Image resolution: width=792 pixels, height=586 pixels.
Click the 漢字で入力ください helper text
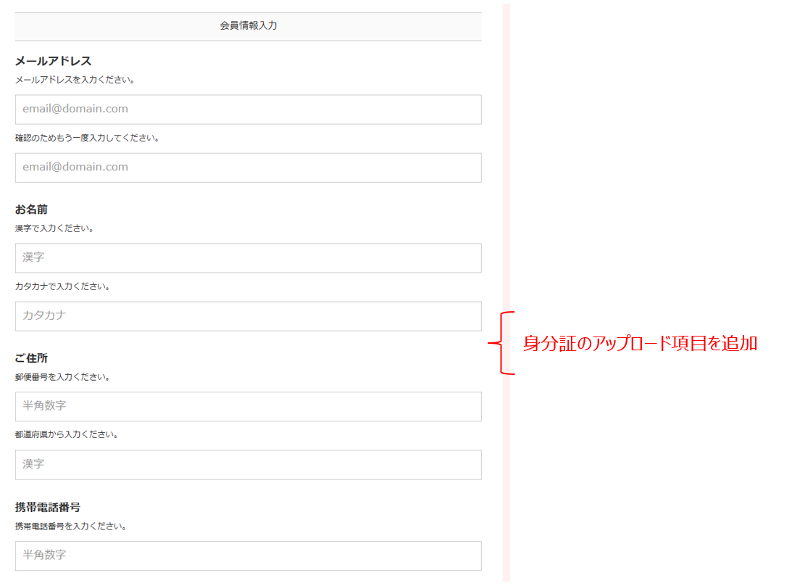click(x=54, y=228)
